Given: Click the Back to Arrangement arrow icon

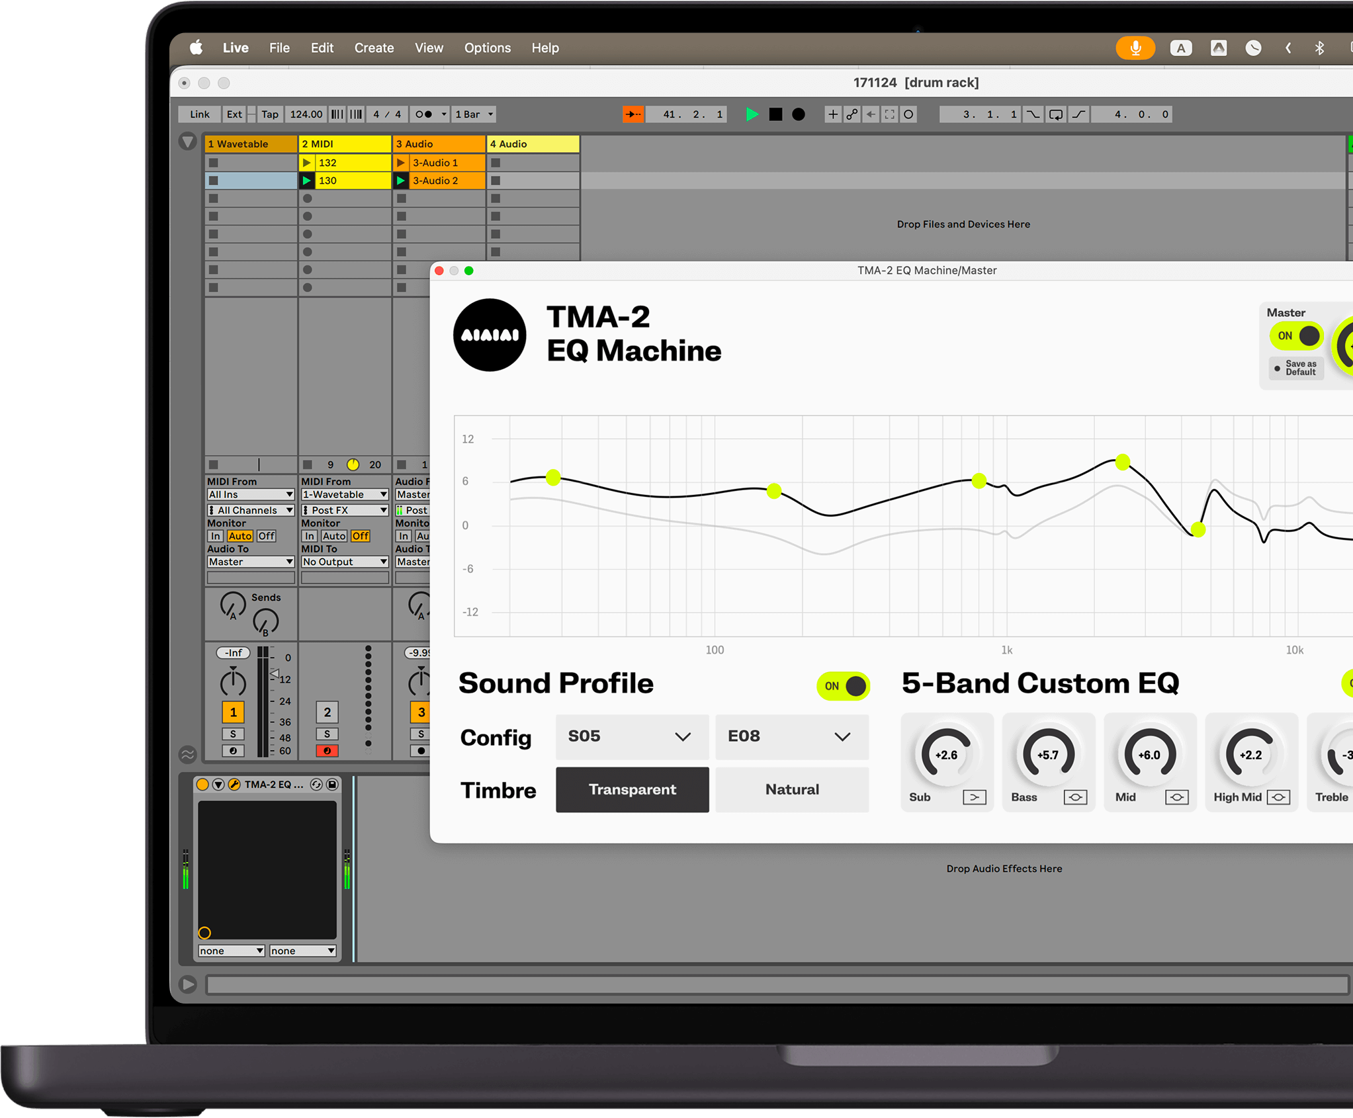Looking at the screenshot, I should pyautogui.click(x=871, y=114).
